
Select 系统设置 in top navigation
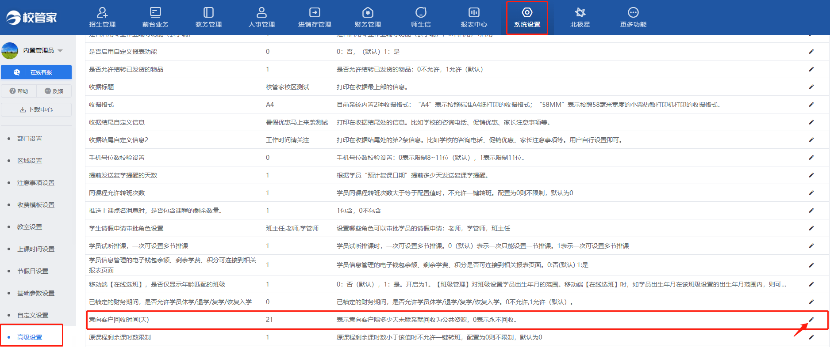click(x=527, y=17)
